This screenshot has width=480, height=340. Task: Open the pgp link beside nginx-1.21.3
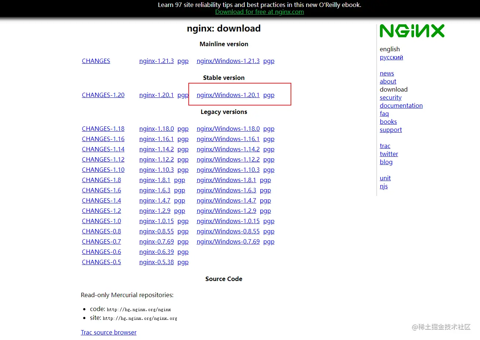tap(183, 61)
